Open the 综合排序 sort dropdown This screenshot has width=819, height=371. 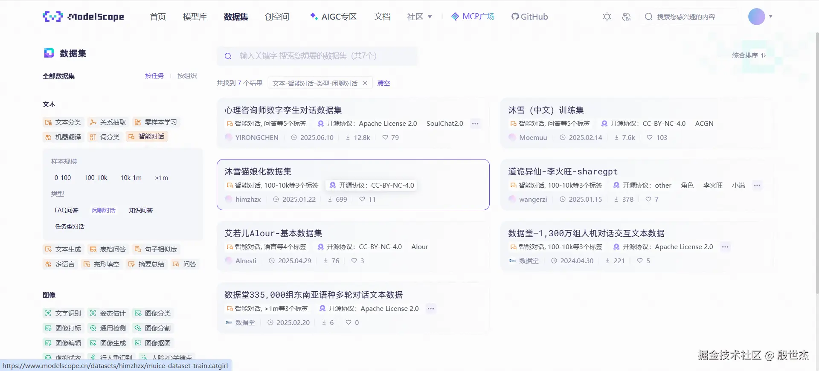(x=749, y=55)
